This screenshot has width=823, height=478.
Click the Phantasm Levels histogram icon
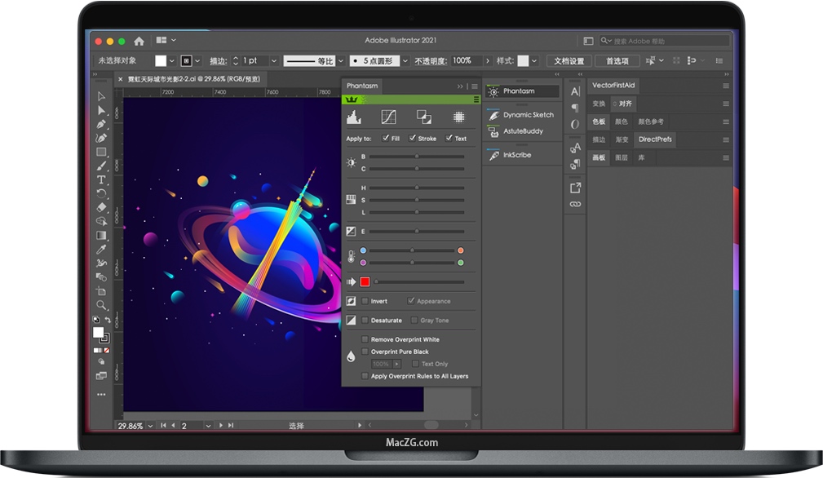click(x=354, y=117)
